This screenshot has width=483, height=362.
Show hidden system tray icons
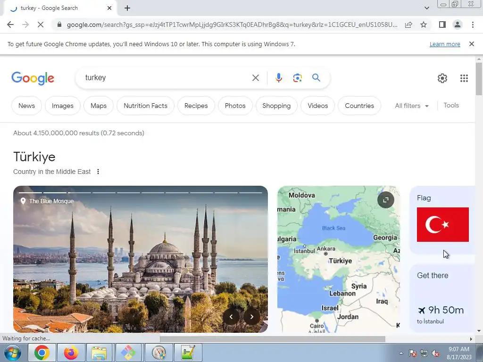[401, 353]
